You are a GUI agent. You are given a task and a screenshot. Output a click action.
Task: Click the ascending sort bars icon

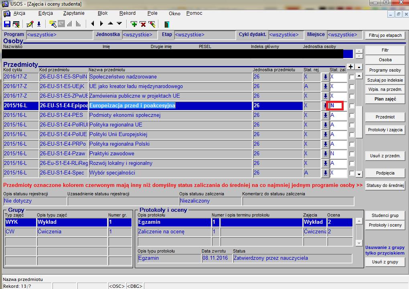[69, 24]
